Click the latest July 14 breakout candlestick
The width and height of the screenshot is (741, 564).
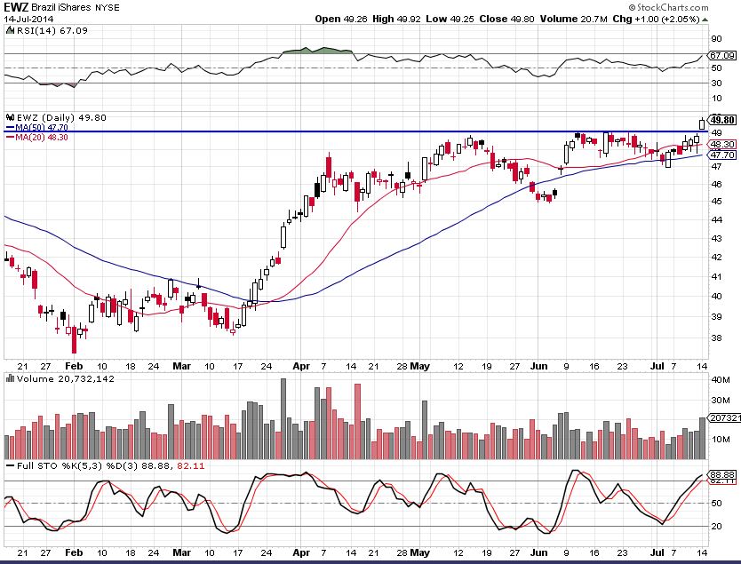(x=702, y=123)
